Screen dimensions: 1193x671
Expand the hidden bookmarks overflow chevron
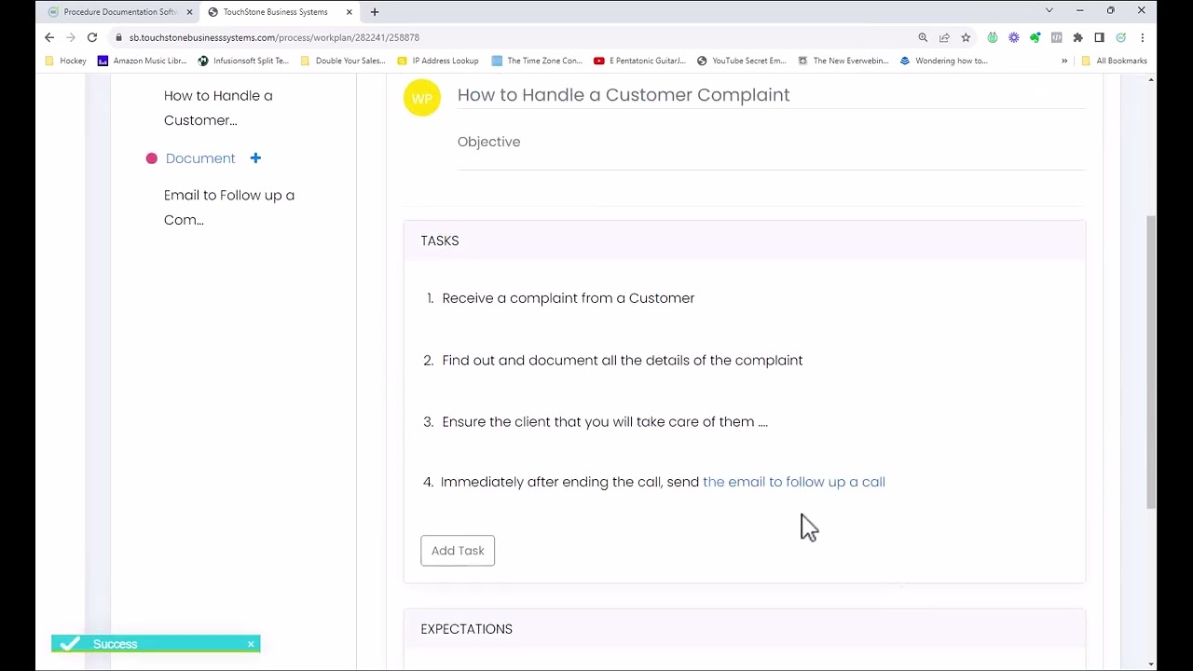click(x=1064, y=61)
